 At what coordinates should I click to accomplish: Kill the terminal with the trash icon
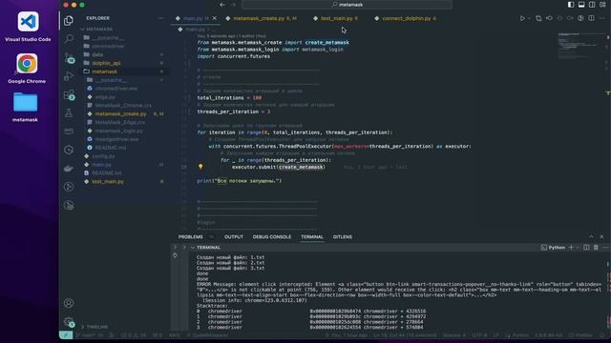[x=596, y=248]
